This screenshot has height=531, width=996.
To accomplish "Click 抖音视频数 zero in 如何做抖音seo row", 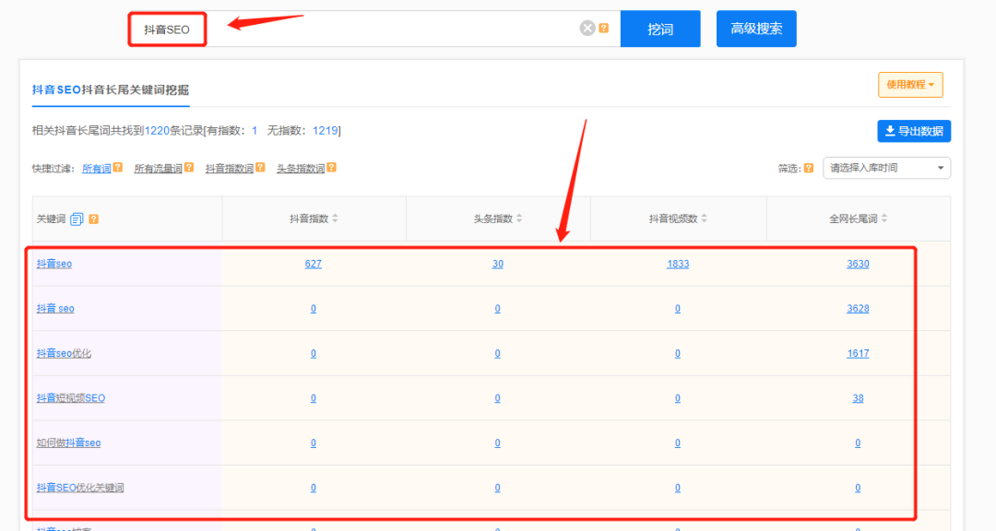I will [677, 442].
